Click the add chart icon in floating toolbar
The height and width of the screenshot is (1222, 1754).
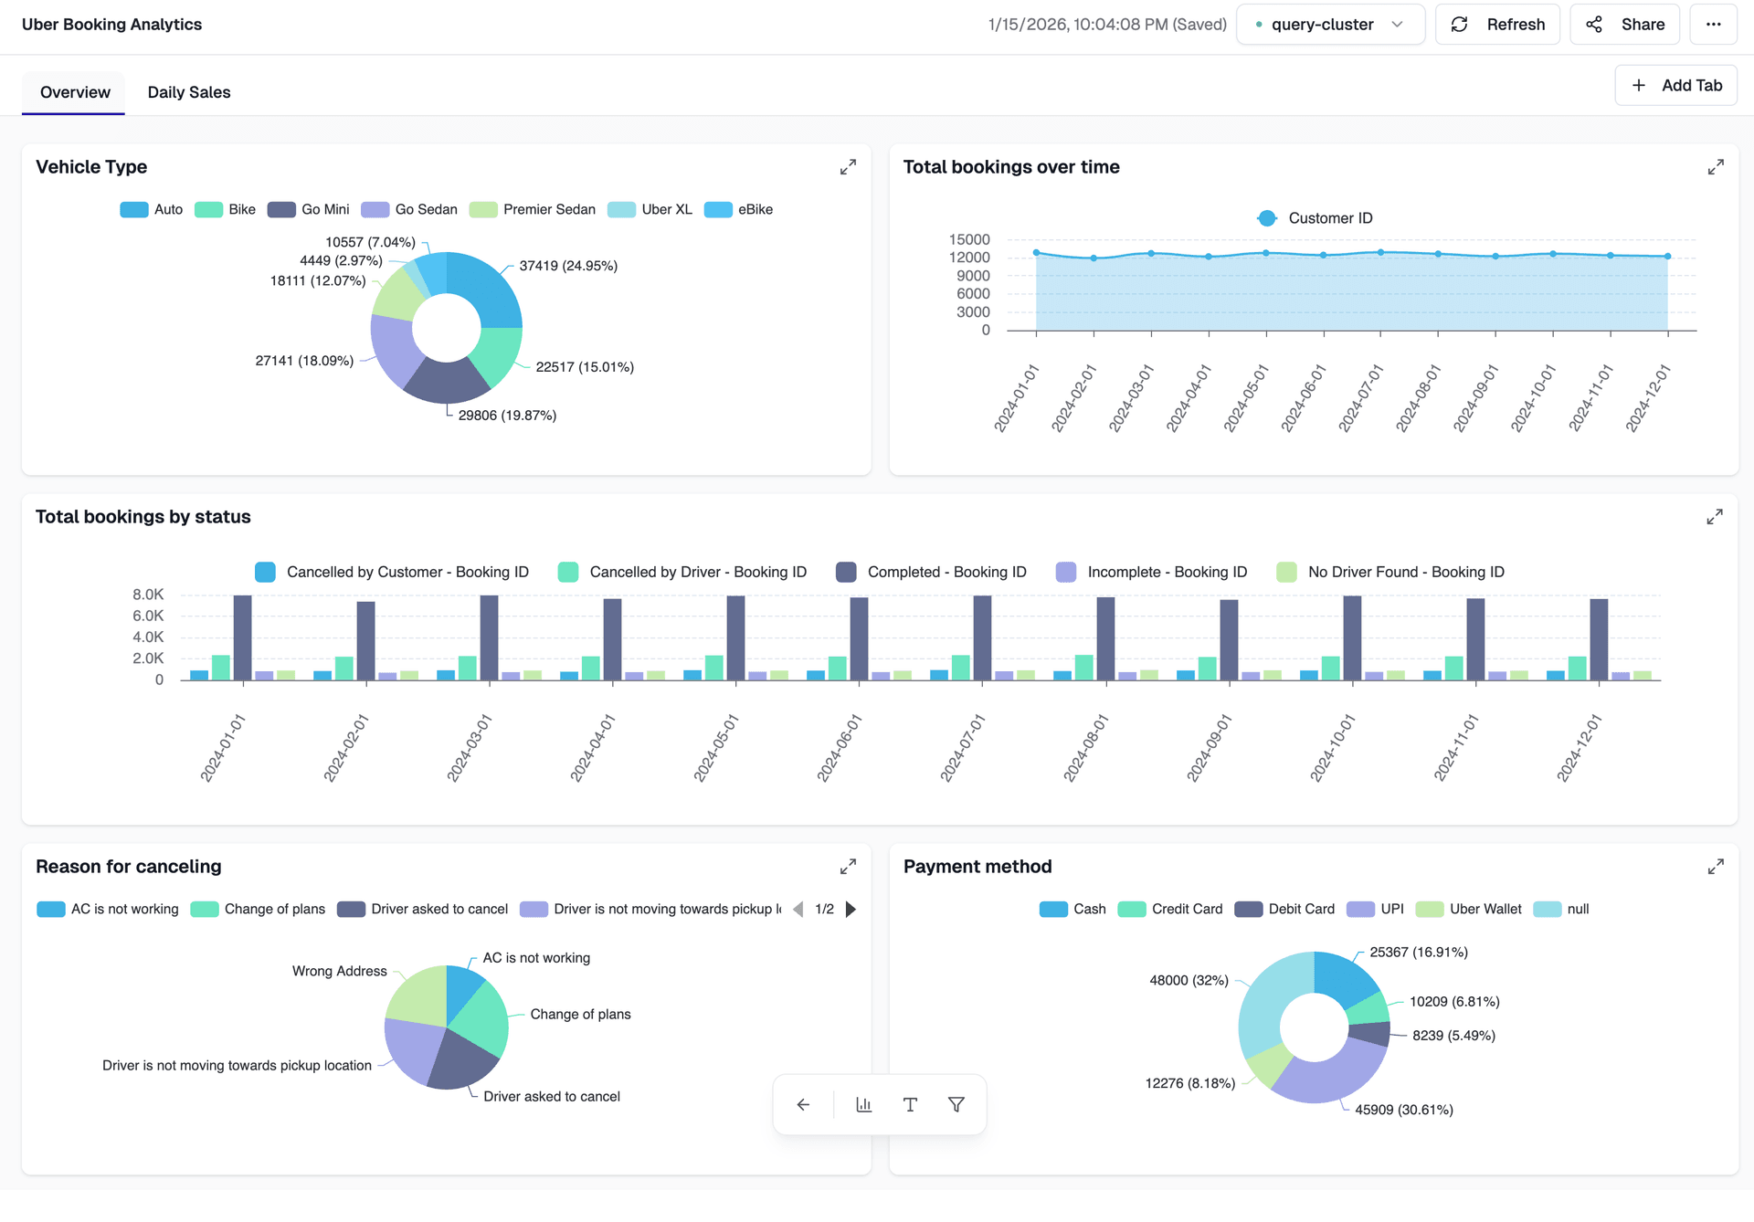pyautogui.click(x=863, y=1105)
